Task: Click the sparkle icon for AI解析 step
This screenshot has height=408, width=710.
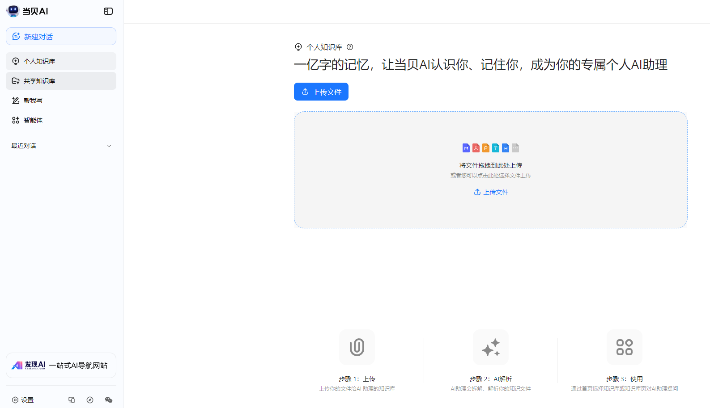Action: pos(491,347)
